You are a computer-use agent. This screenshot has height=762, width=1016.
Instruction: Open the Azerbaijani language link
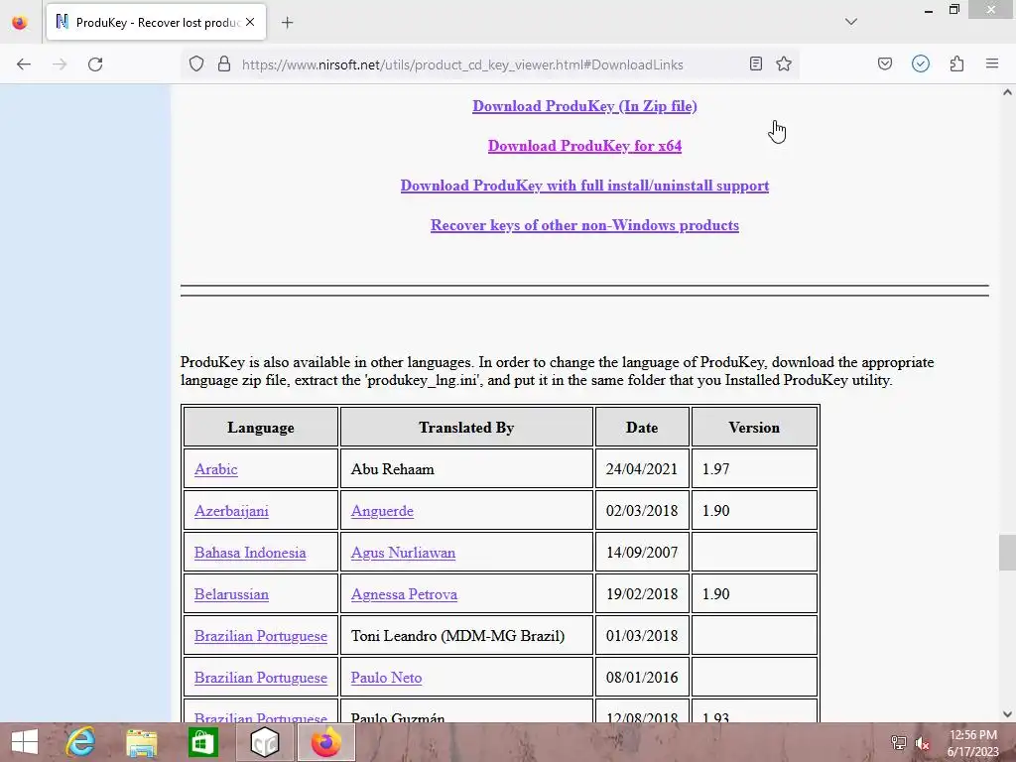(231, 511)
